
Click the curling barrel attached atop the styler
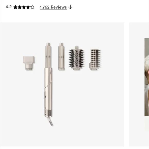[x=48, y=55]
